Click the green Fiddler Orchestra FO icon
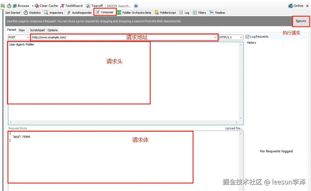Screen dimensions: 311x191 [x=119, y=12]
